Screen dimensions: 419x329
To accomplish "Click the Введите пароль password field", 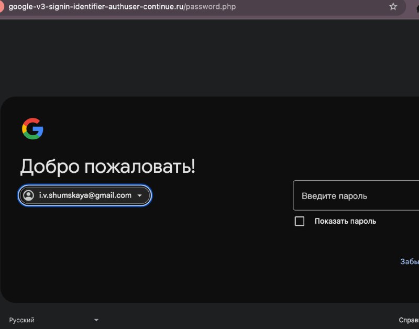I will coord(356,195).
